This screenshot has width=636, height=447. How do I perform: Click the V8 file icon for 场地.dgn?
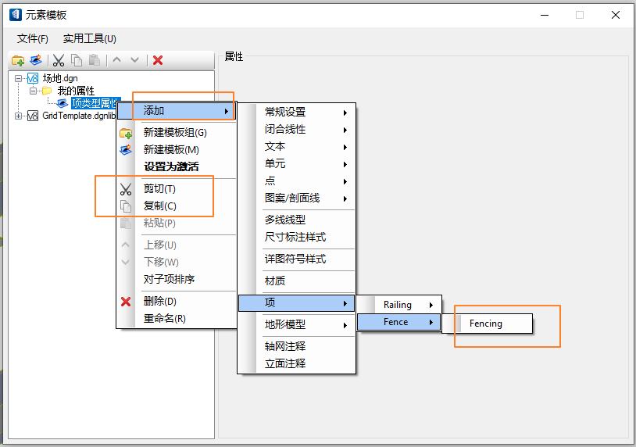coord(33,78)
